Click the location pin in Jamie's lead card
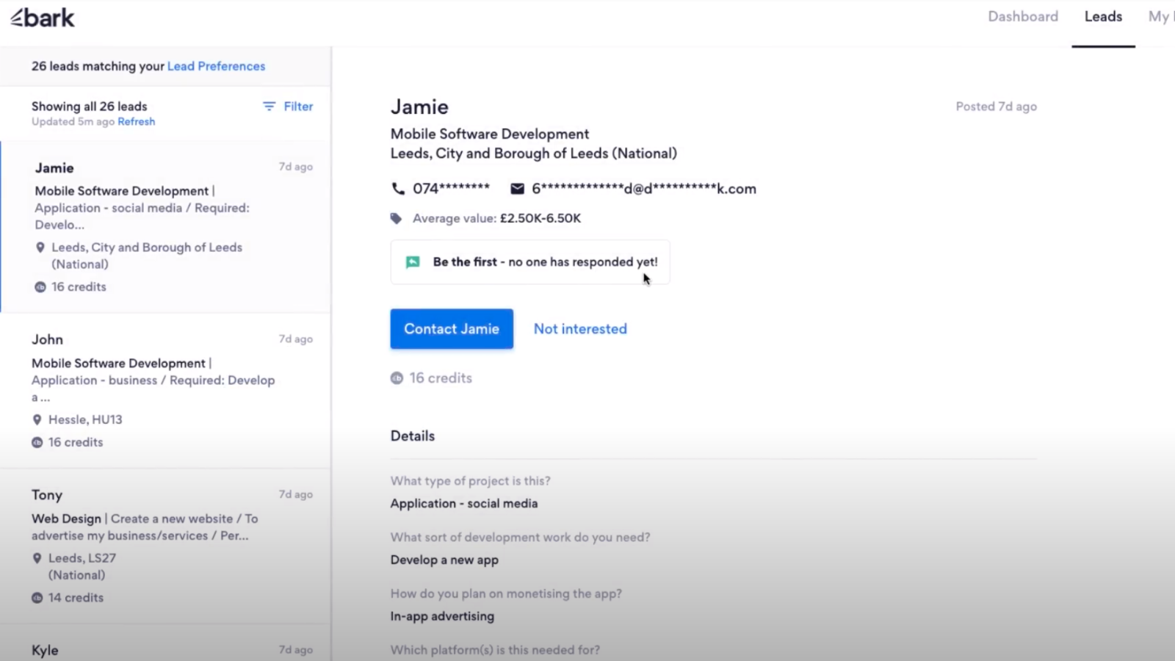 tap(40, 248)
